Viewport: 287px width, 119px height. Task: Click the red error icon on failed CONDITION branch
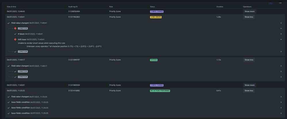pyautogui.click(x=15, y=28)
